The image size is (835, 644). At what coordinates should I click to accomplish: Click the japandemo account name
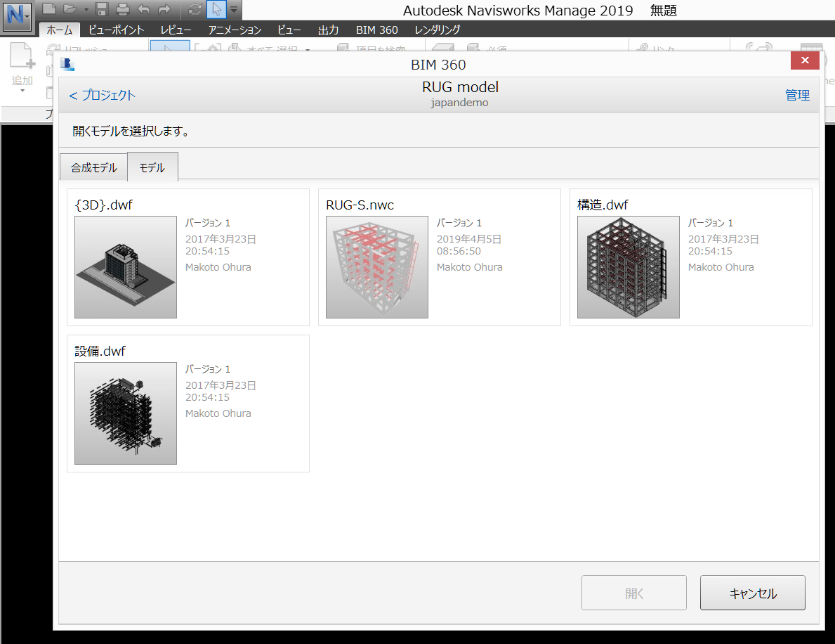click(x=459, y=103)
